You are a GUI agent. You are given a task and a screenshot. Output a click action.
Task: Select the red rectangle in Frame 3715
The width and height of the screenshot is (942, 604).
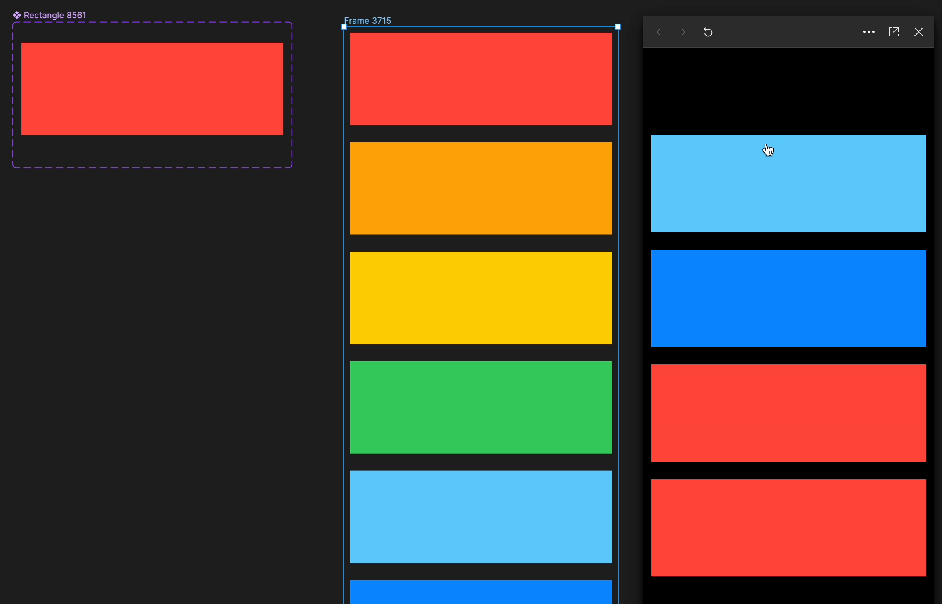481,79
